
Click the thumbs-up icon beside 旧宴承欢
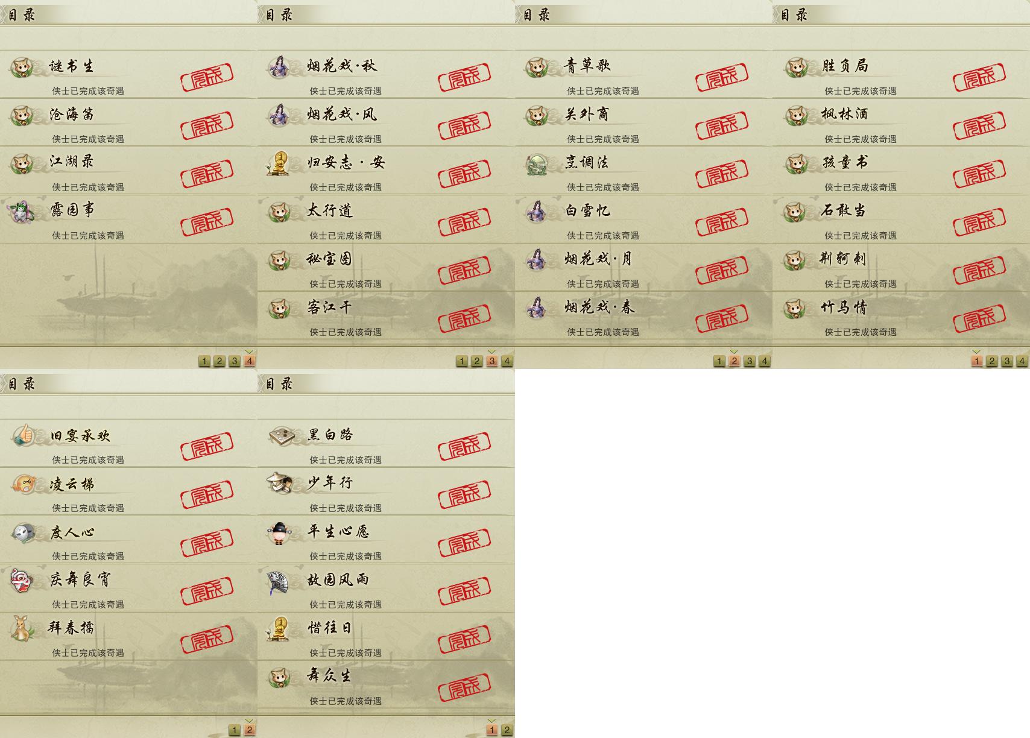[24, 435]
